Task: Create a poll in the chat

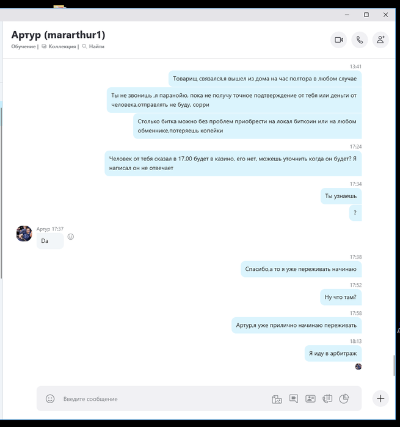Action: click(x=344, y=399)
